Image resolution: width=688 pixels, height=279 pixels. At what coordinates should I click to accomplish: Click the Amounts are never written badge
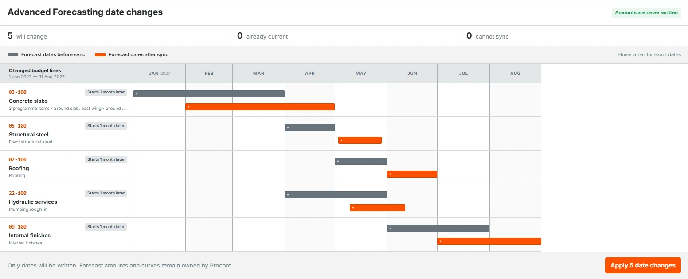coord(646,12)
